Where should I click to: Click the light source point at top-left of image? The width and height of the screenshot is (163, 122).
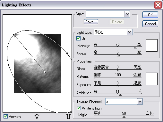[14, 34]
